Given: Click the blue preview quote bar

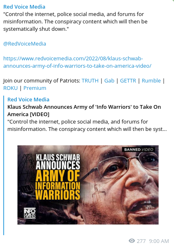Looking at the screenshot, I should coord(4,166).
